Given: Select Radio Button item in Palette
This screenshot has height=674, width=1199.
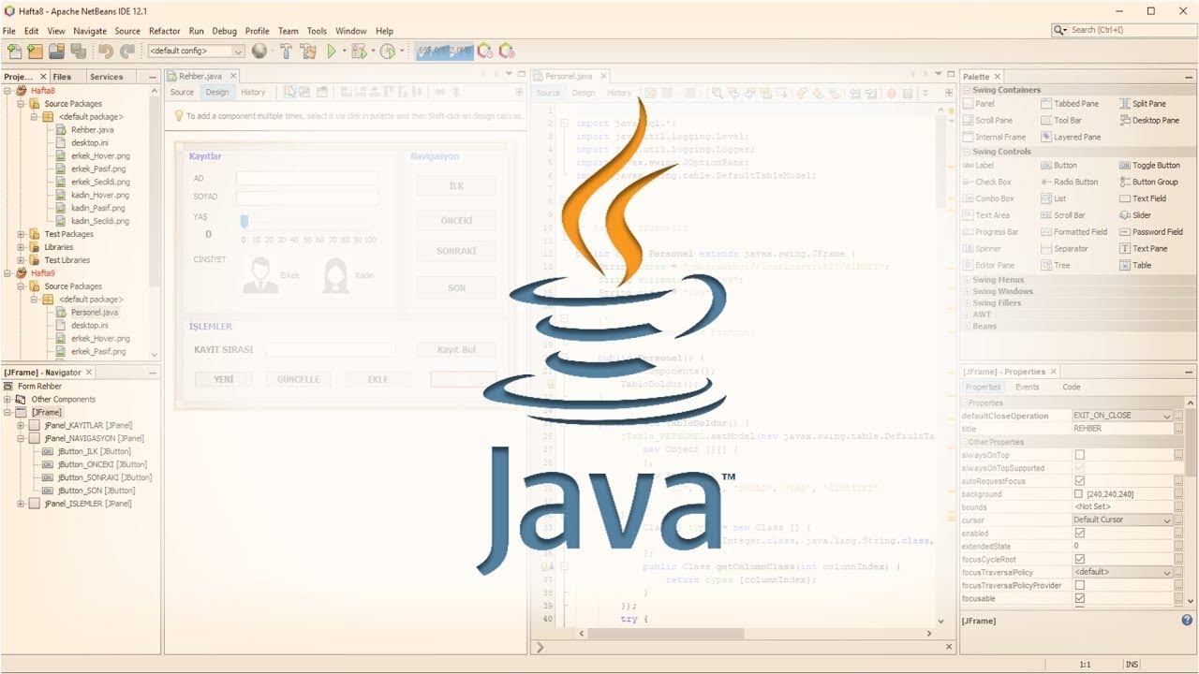Looking at the screenshot, I should (1070, 183).
